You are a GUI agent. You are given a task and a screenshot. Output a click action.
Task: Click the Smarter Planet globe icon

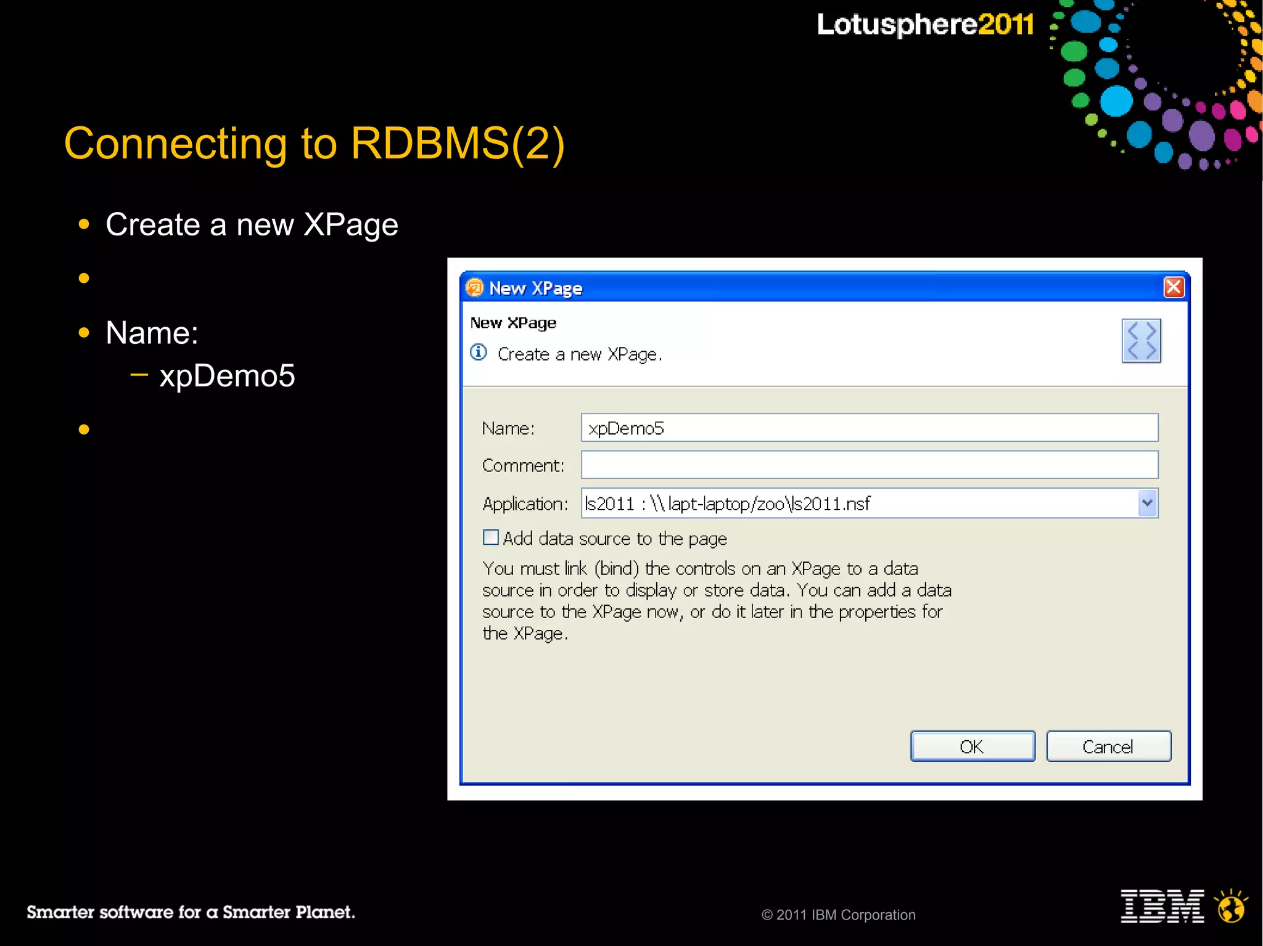pos(1232,906)
